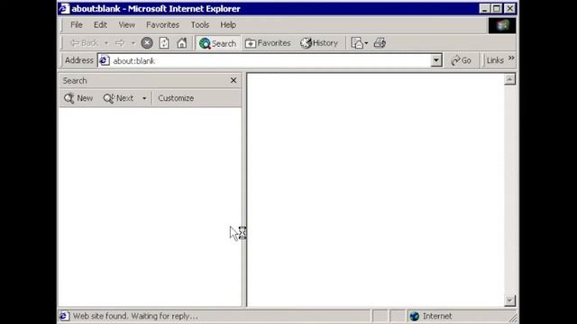577x324 pixels.
Task: Print the page with the printer icon
Action: [380, 43]
